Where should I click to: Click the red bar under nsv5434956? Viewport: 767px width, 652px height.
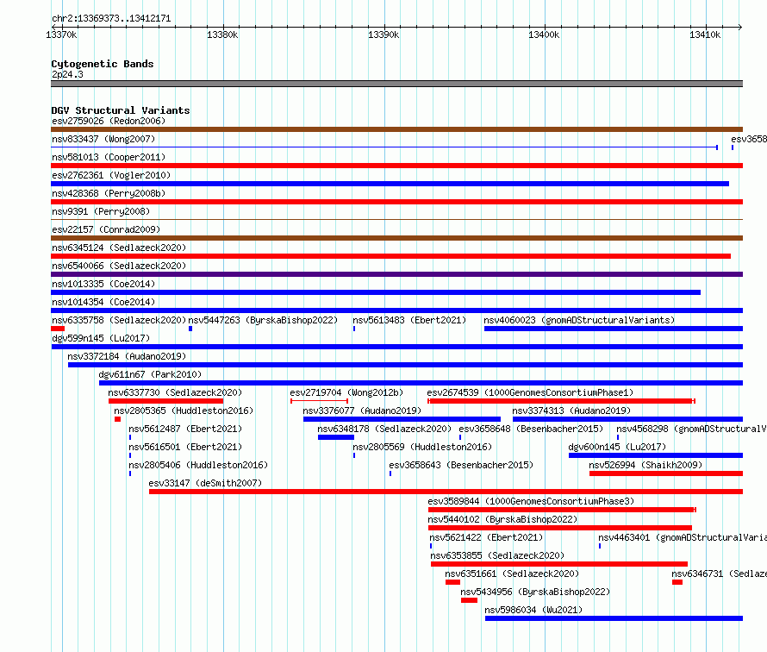(469, 600)
